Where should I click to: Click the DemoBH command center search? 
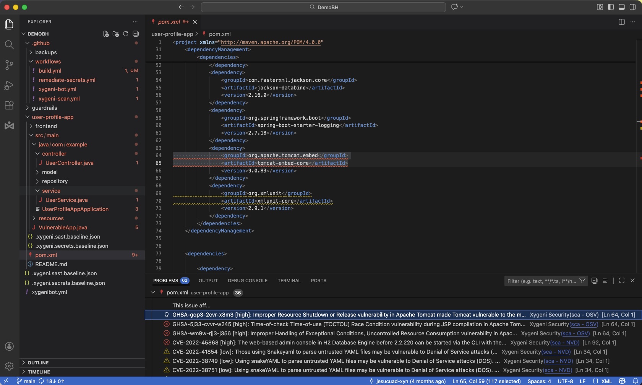[x=323, y=7]
